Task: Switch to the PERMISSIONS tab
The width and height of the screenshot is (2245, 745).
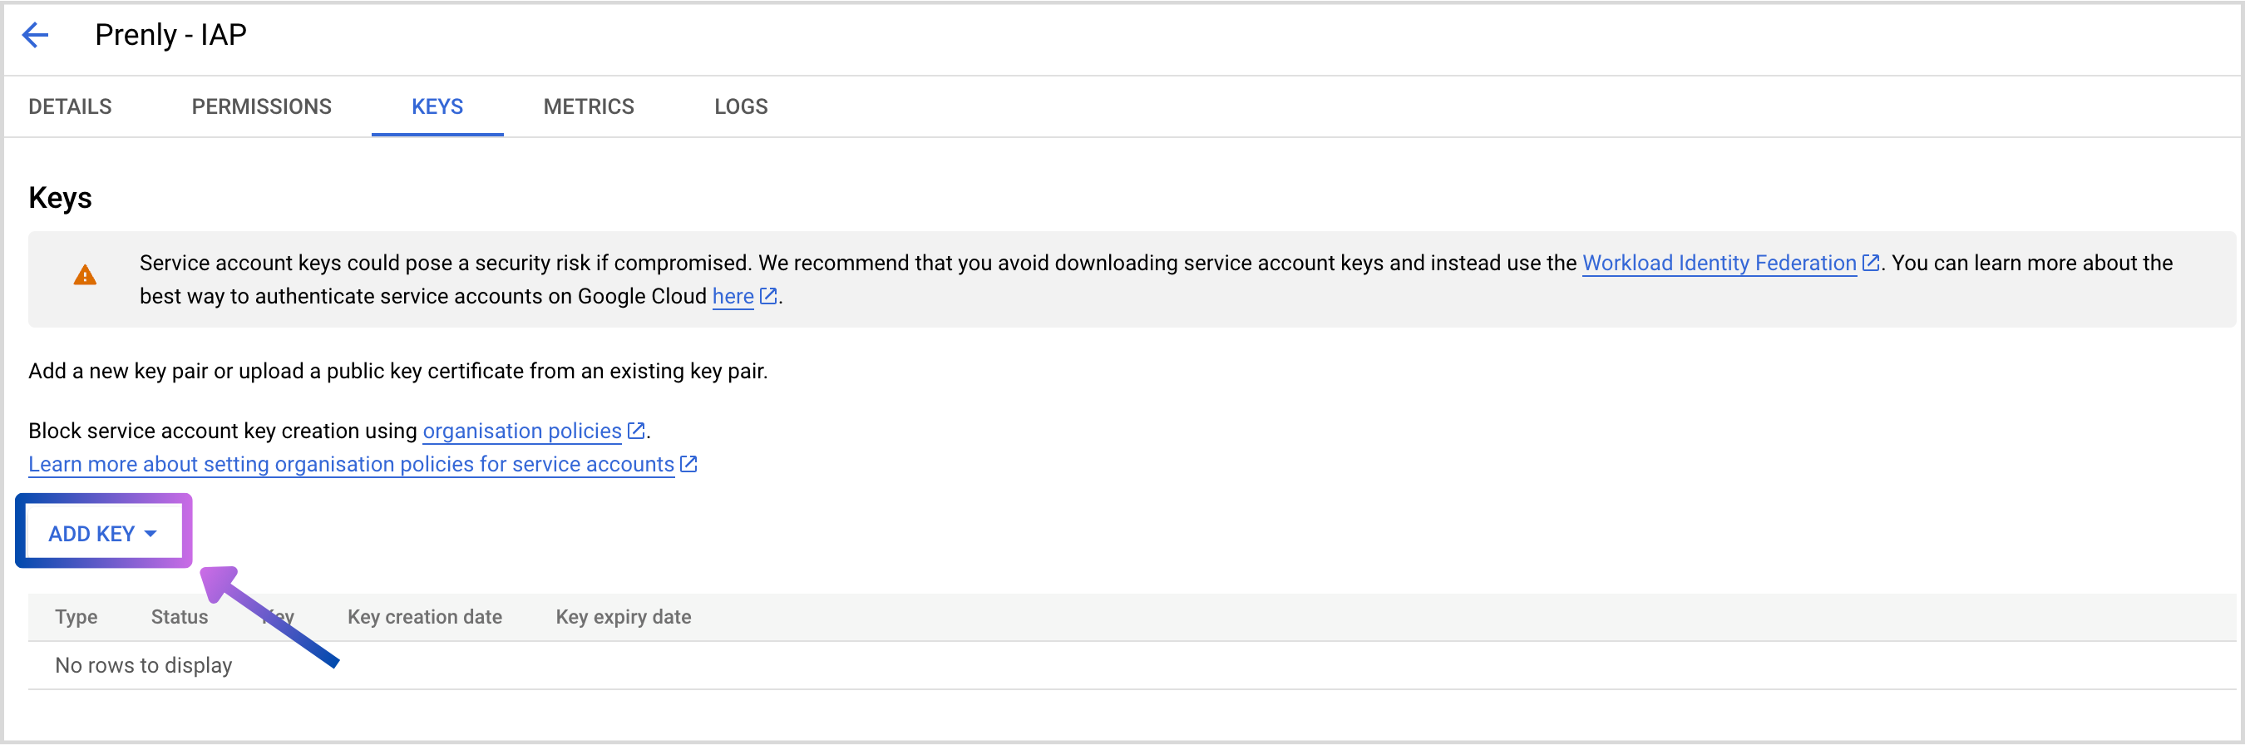Action: [261, 106]
